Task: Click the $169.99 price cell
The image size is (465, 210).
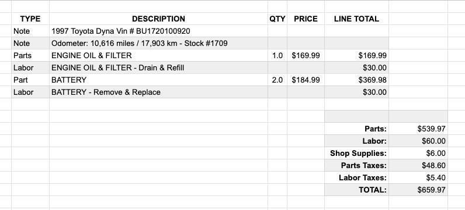Action: pos(306,55)
